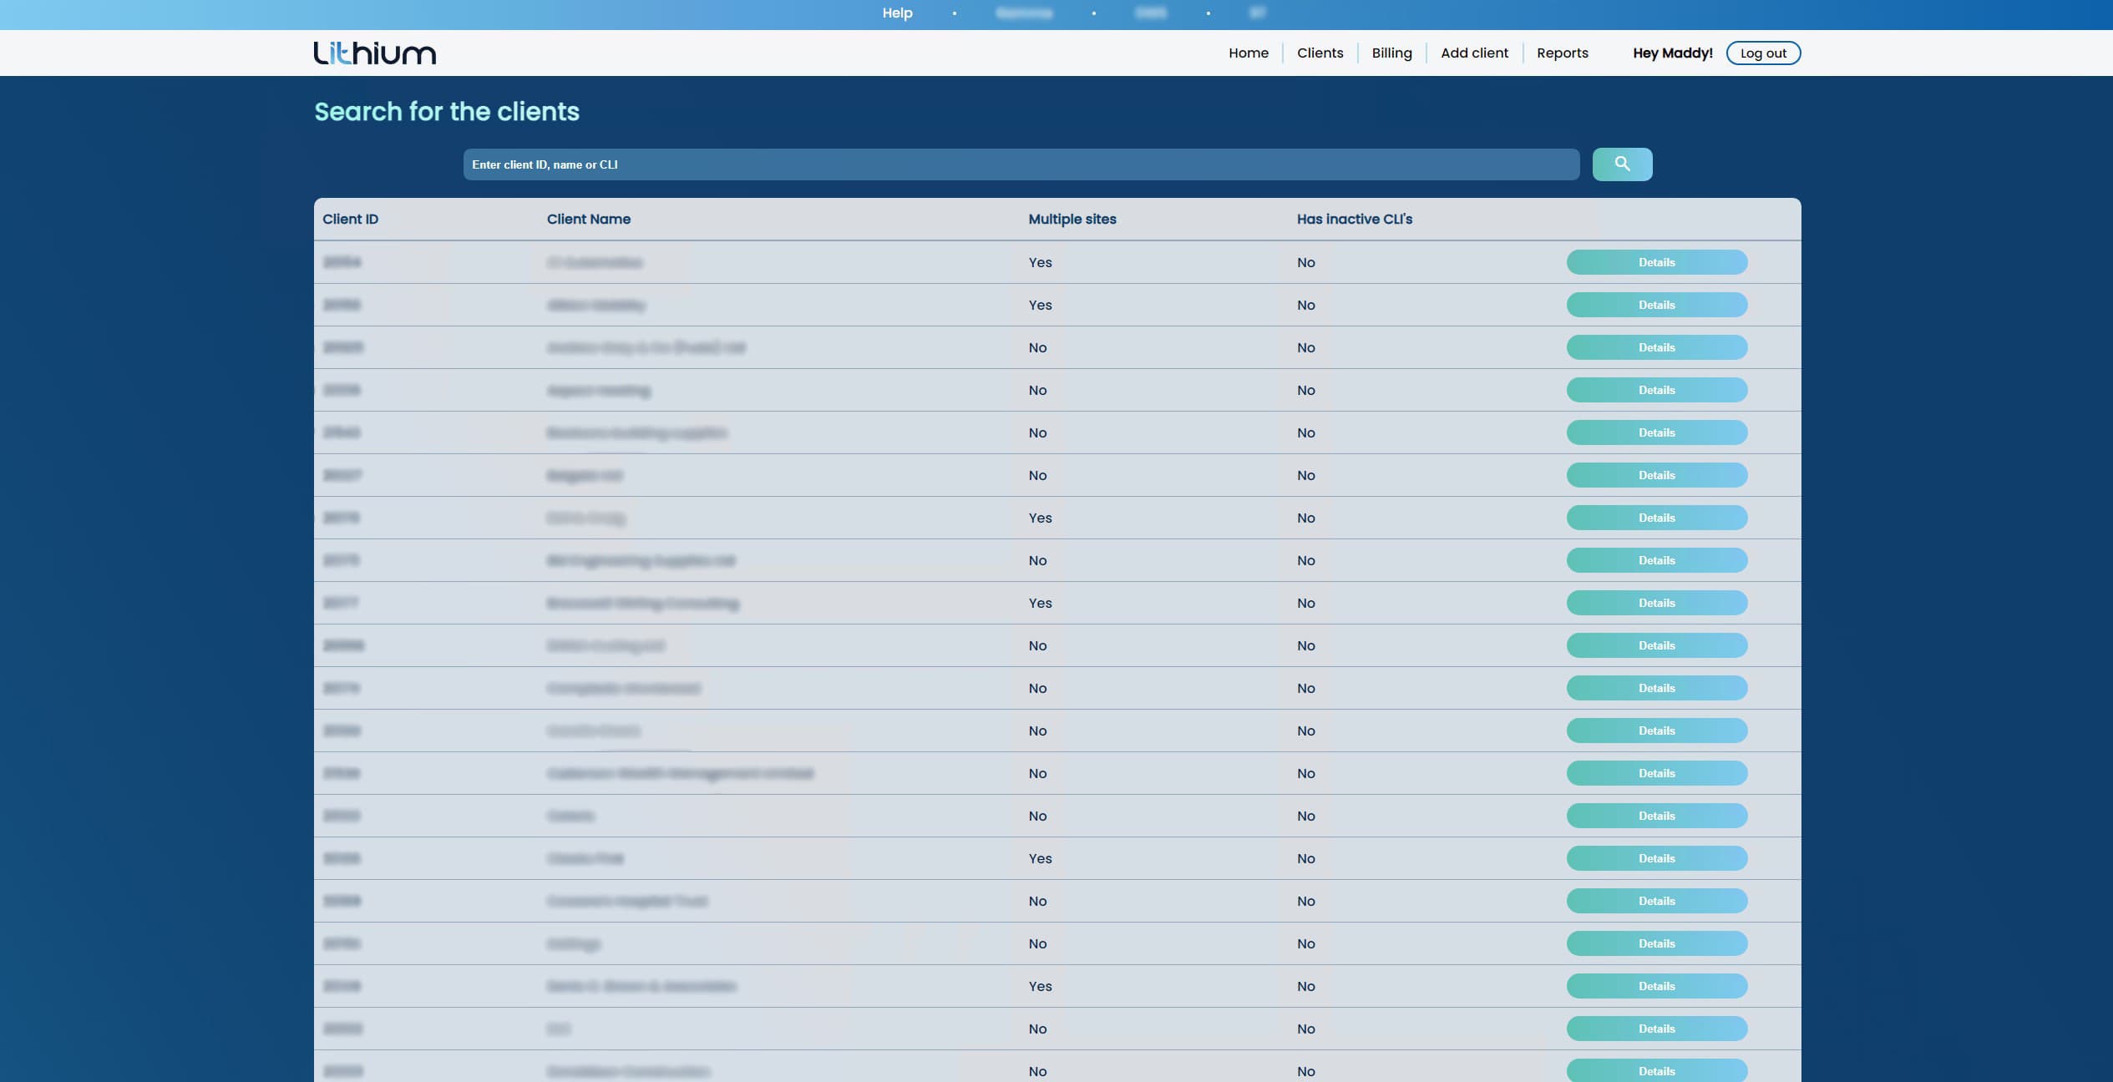The width and height of the screenshot is (2113, 1082).
Task: Click the Client Name column header
Action: pos(588,219)
